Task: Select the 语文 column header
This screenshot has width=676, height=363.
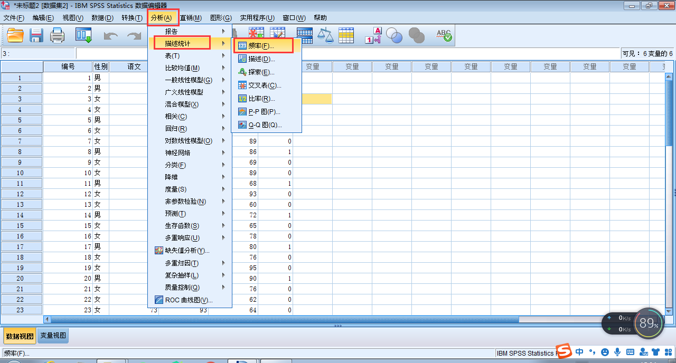Action: 129,66
